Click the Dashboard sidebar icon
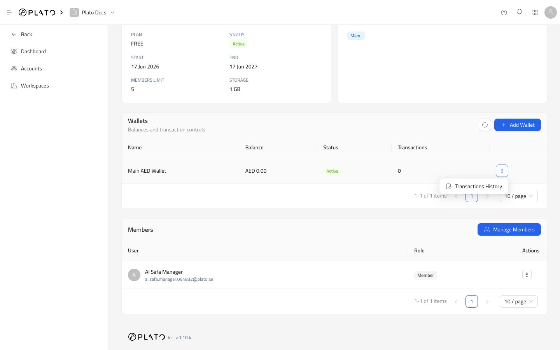Screen dimensions: 560x350 [x=14, y=51]
